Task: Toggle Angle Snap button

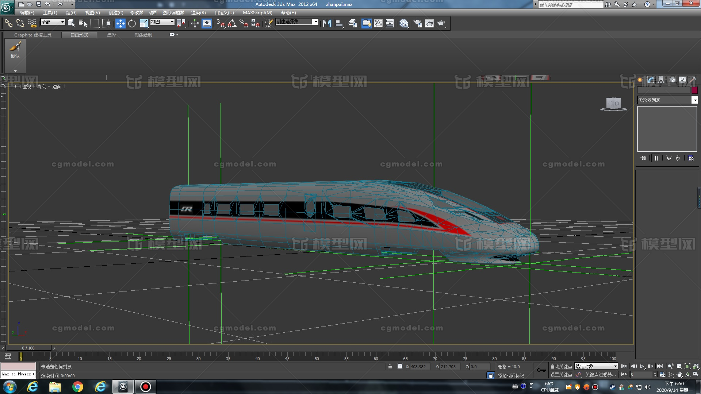Action: point(232,23)
